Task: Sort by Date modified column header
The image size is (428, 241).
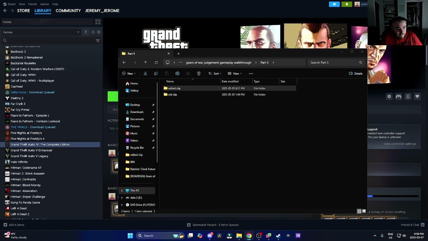Action: click(236, 81)
